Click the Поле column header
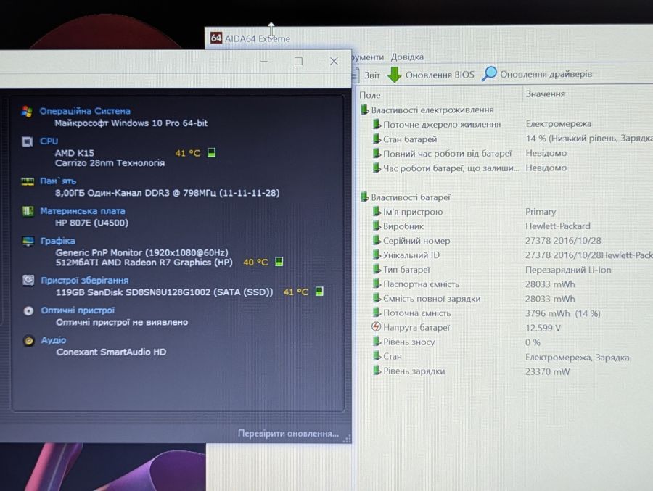 tap(370, 95)
